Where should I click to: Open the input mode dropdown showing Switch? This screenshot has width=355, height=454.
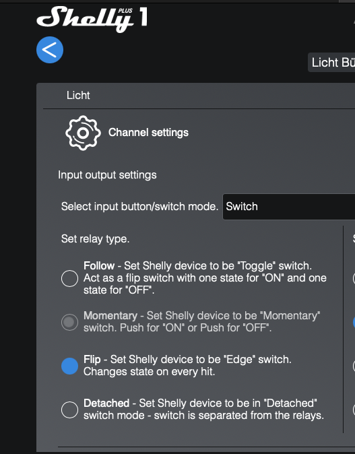coord(289,207)
